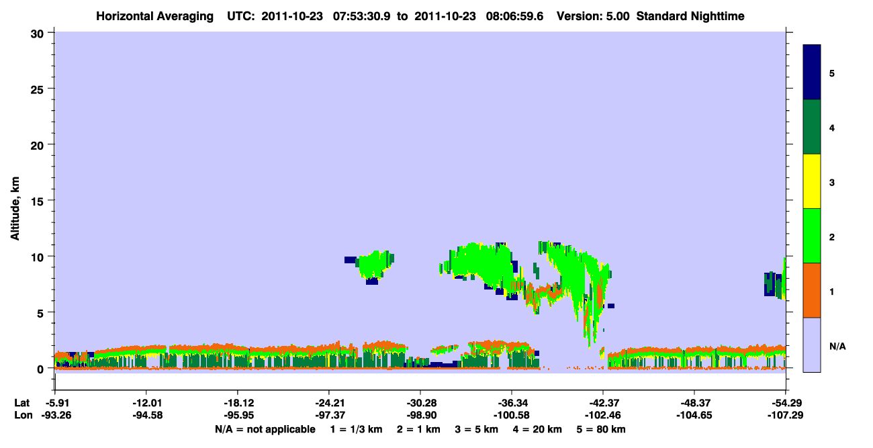Click the 'Lat' axis row label
Screen dimensions: 873x448
[21, 403]
